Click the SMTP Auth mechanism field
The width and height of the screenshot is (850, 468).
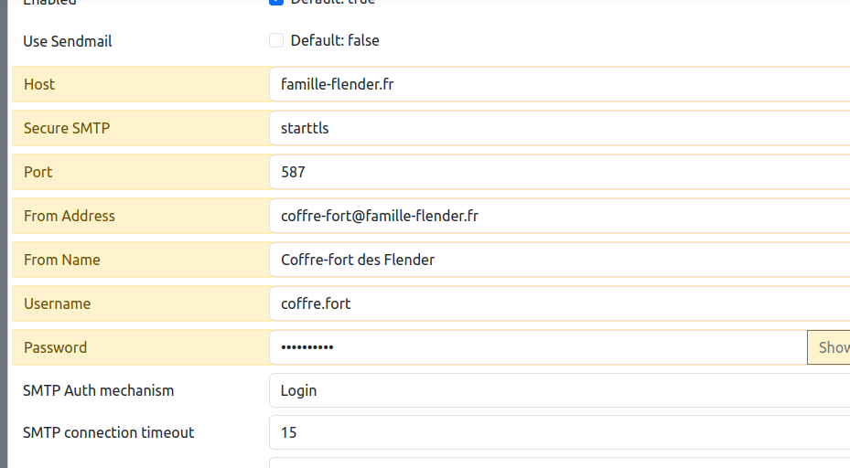tap(558, 390)
